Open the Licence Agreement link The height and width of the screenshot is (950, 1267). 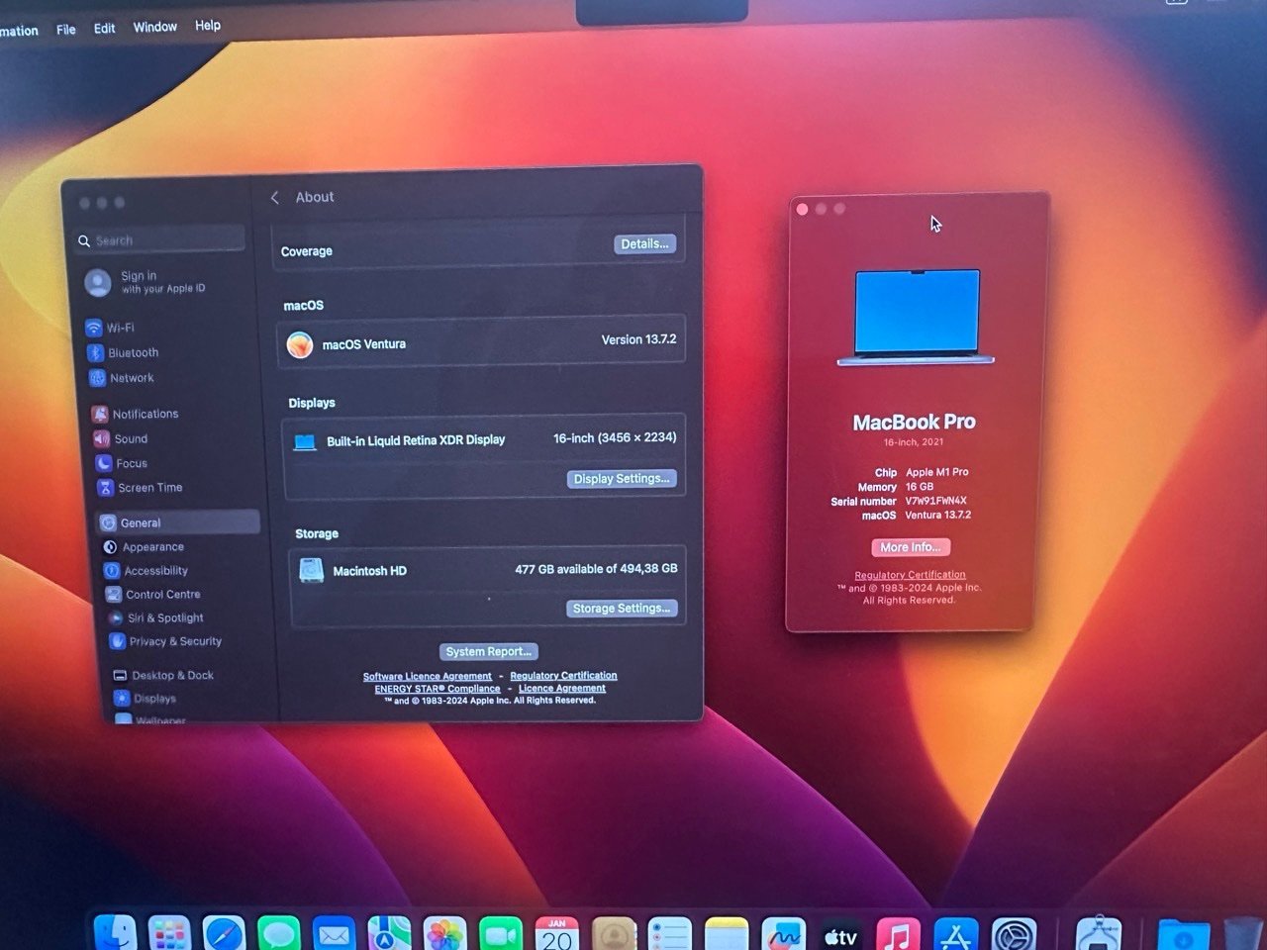[561, 689]
